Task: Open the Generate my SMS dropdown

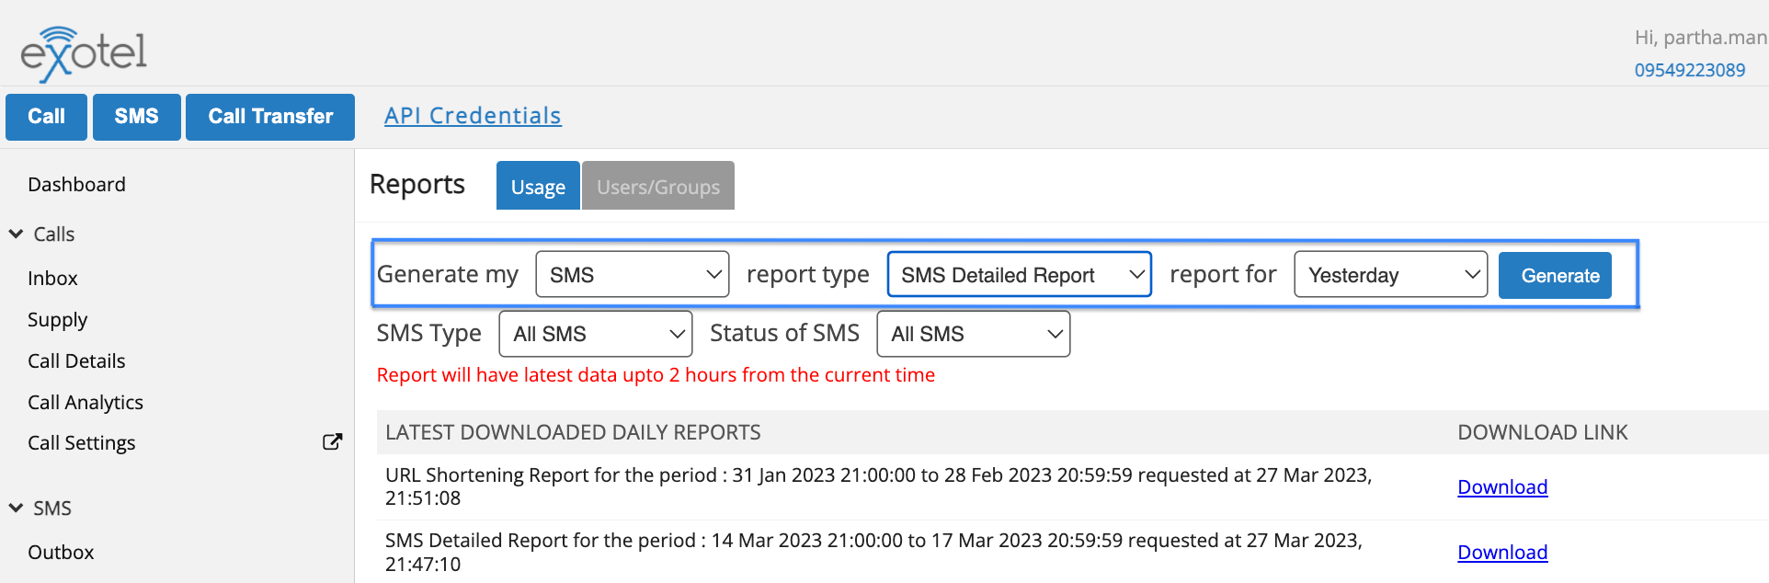Action: pyautogui.click(x=633, y=275)
